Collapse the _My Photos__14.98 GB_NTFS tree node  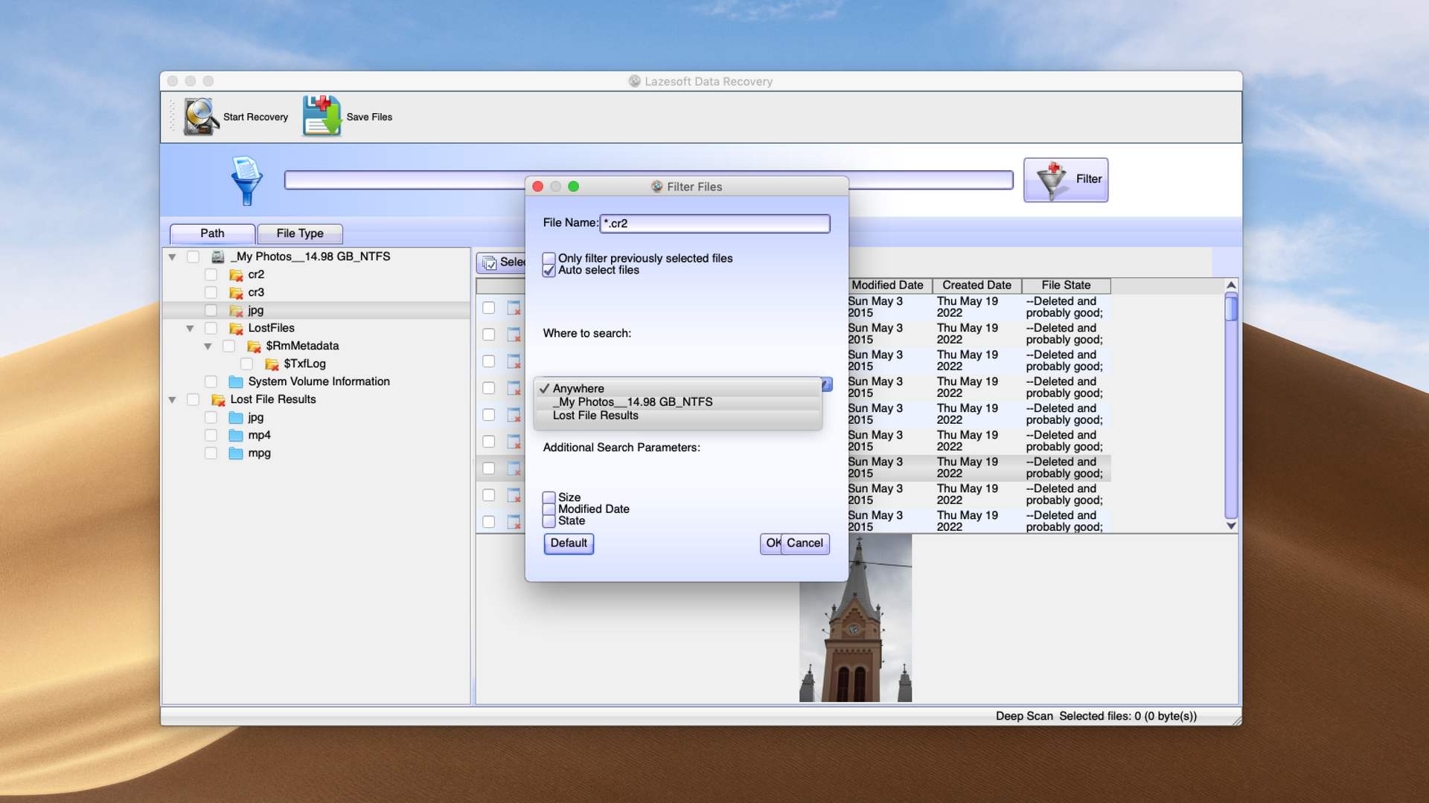click(172, 257)
